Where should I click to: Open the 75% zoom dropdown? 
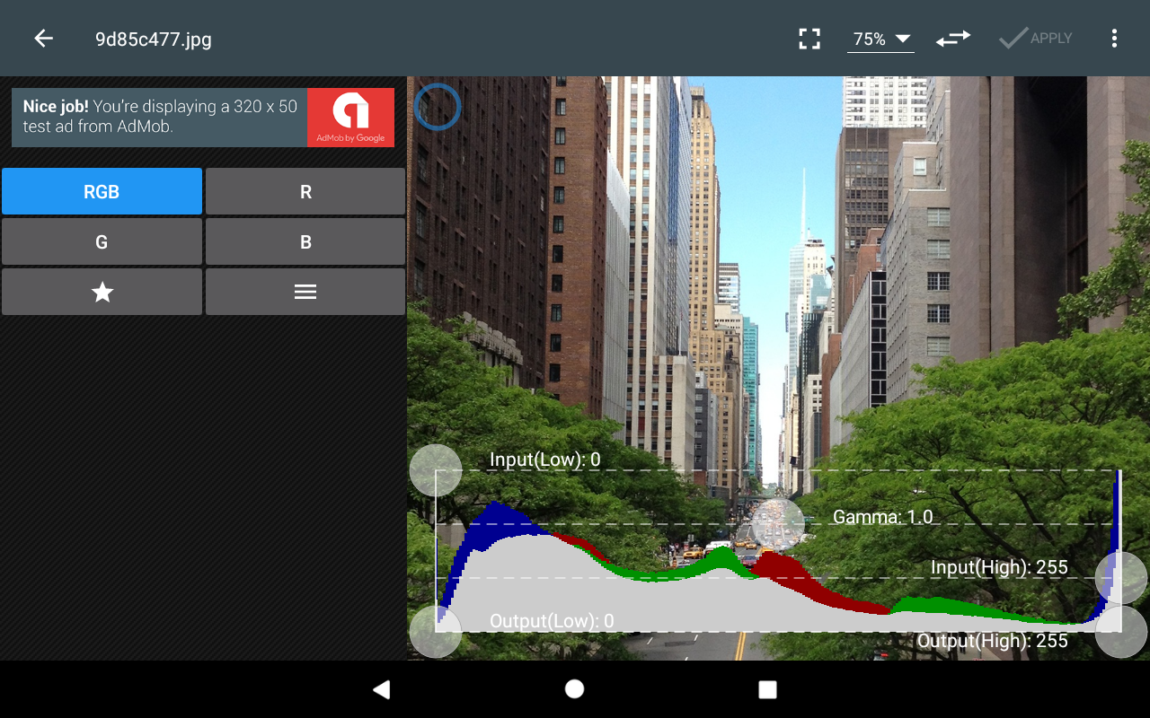point(880,39)
